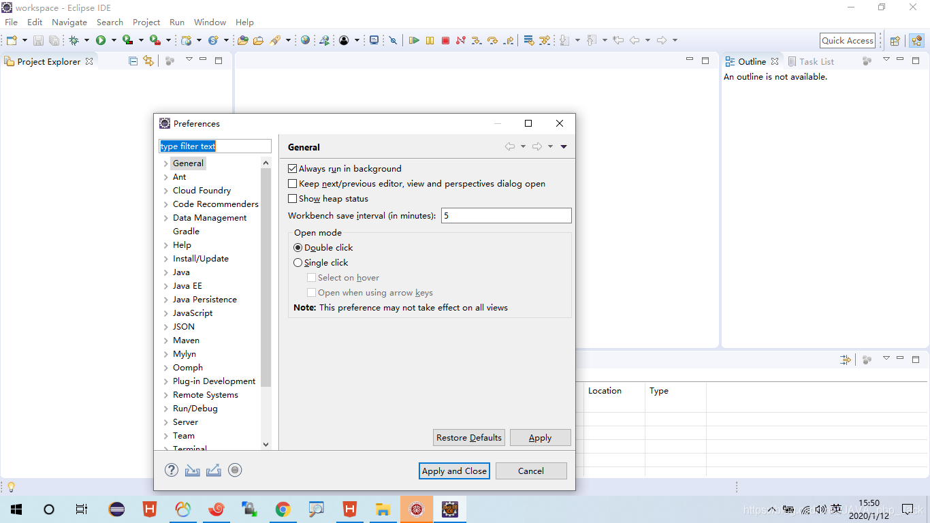The width and height of the screenshot is (930, 523).
Task: Open the File menu
Action: pos(12,22)
